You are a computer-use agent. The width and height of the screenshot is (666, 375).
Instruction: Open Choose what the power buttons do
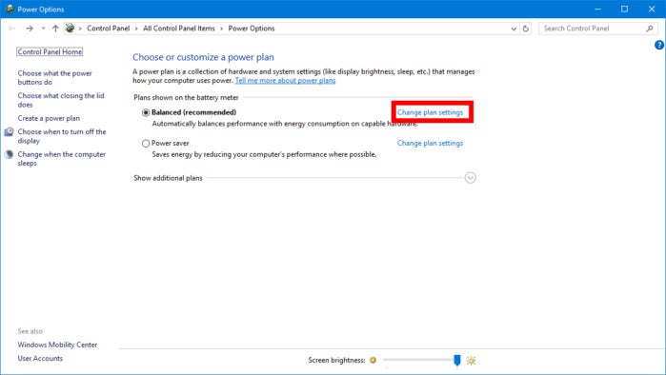(x=55, y=78)
